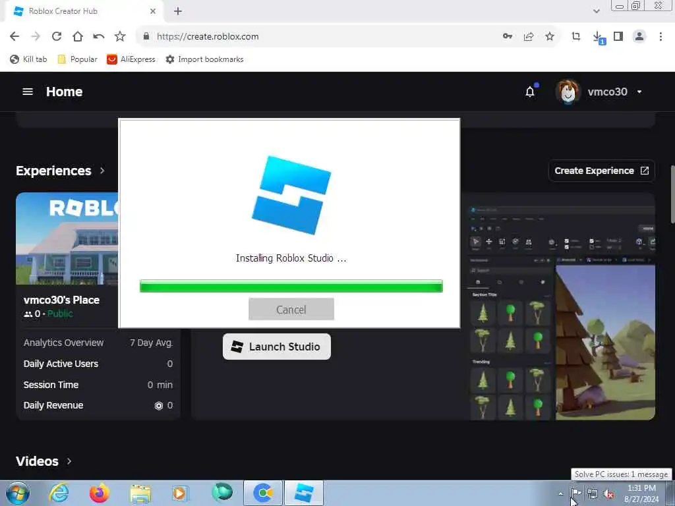
Task: Expand the vmco30 account dropdown arrow
Action: pyautogui.click(x=639, y=92)
